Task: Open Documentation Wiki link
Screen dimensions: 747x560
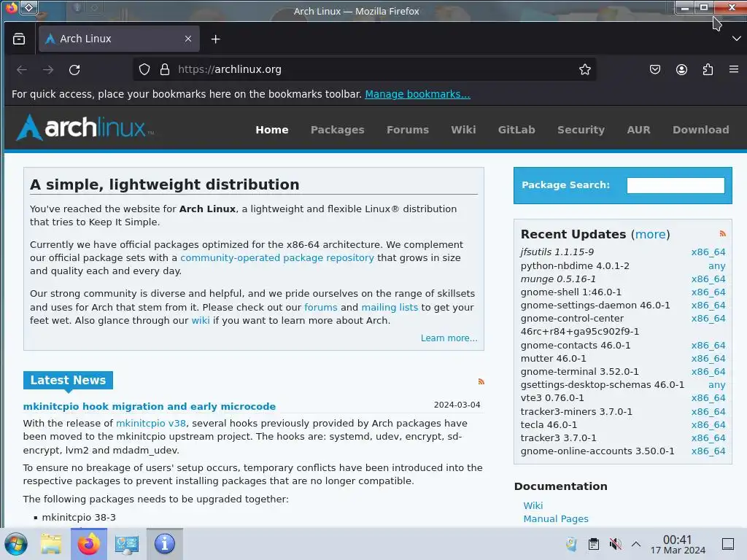Action: pos(533,506)
